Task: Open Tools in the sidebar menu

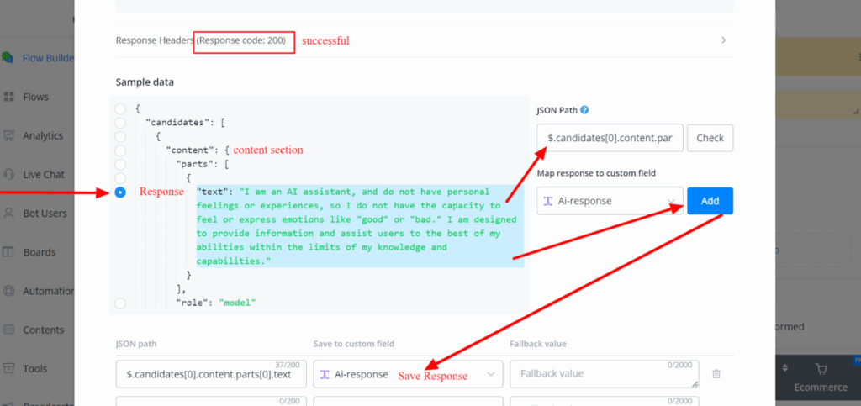Action: click(x=34, y=368)
